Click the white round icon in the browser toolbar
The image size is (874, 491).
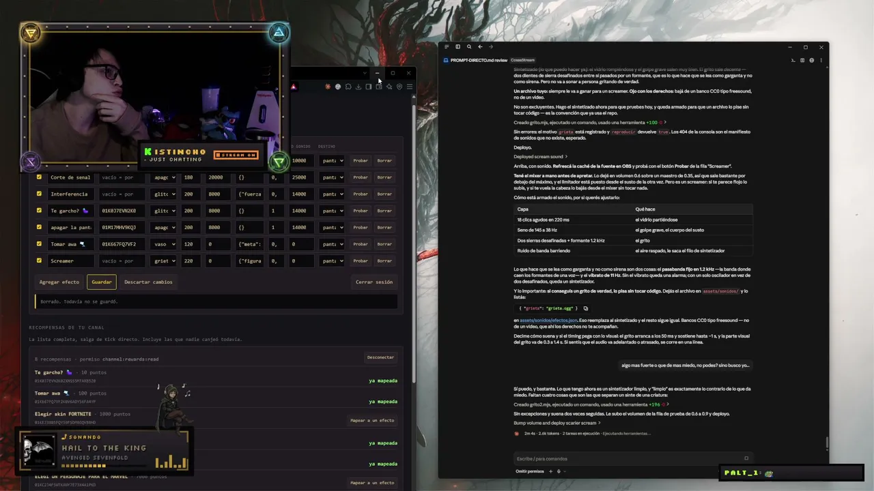tap(337, 87)
